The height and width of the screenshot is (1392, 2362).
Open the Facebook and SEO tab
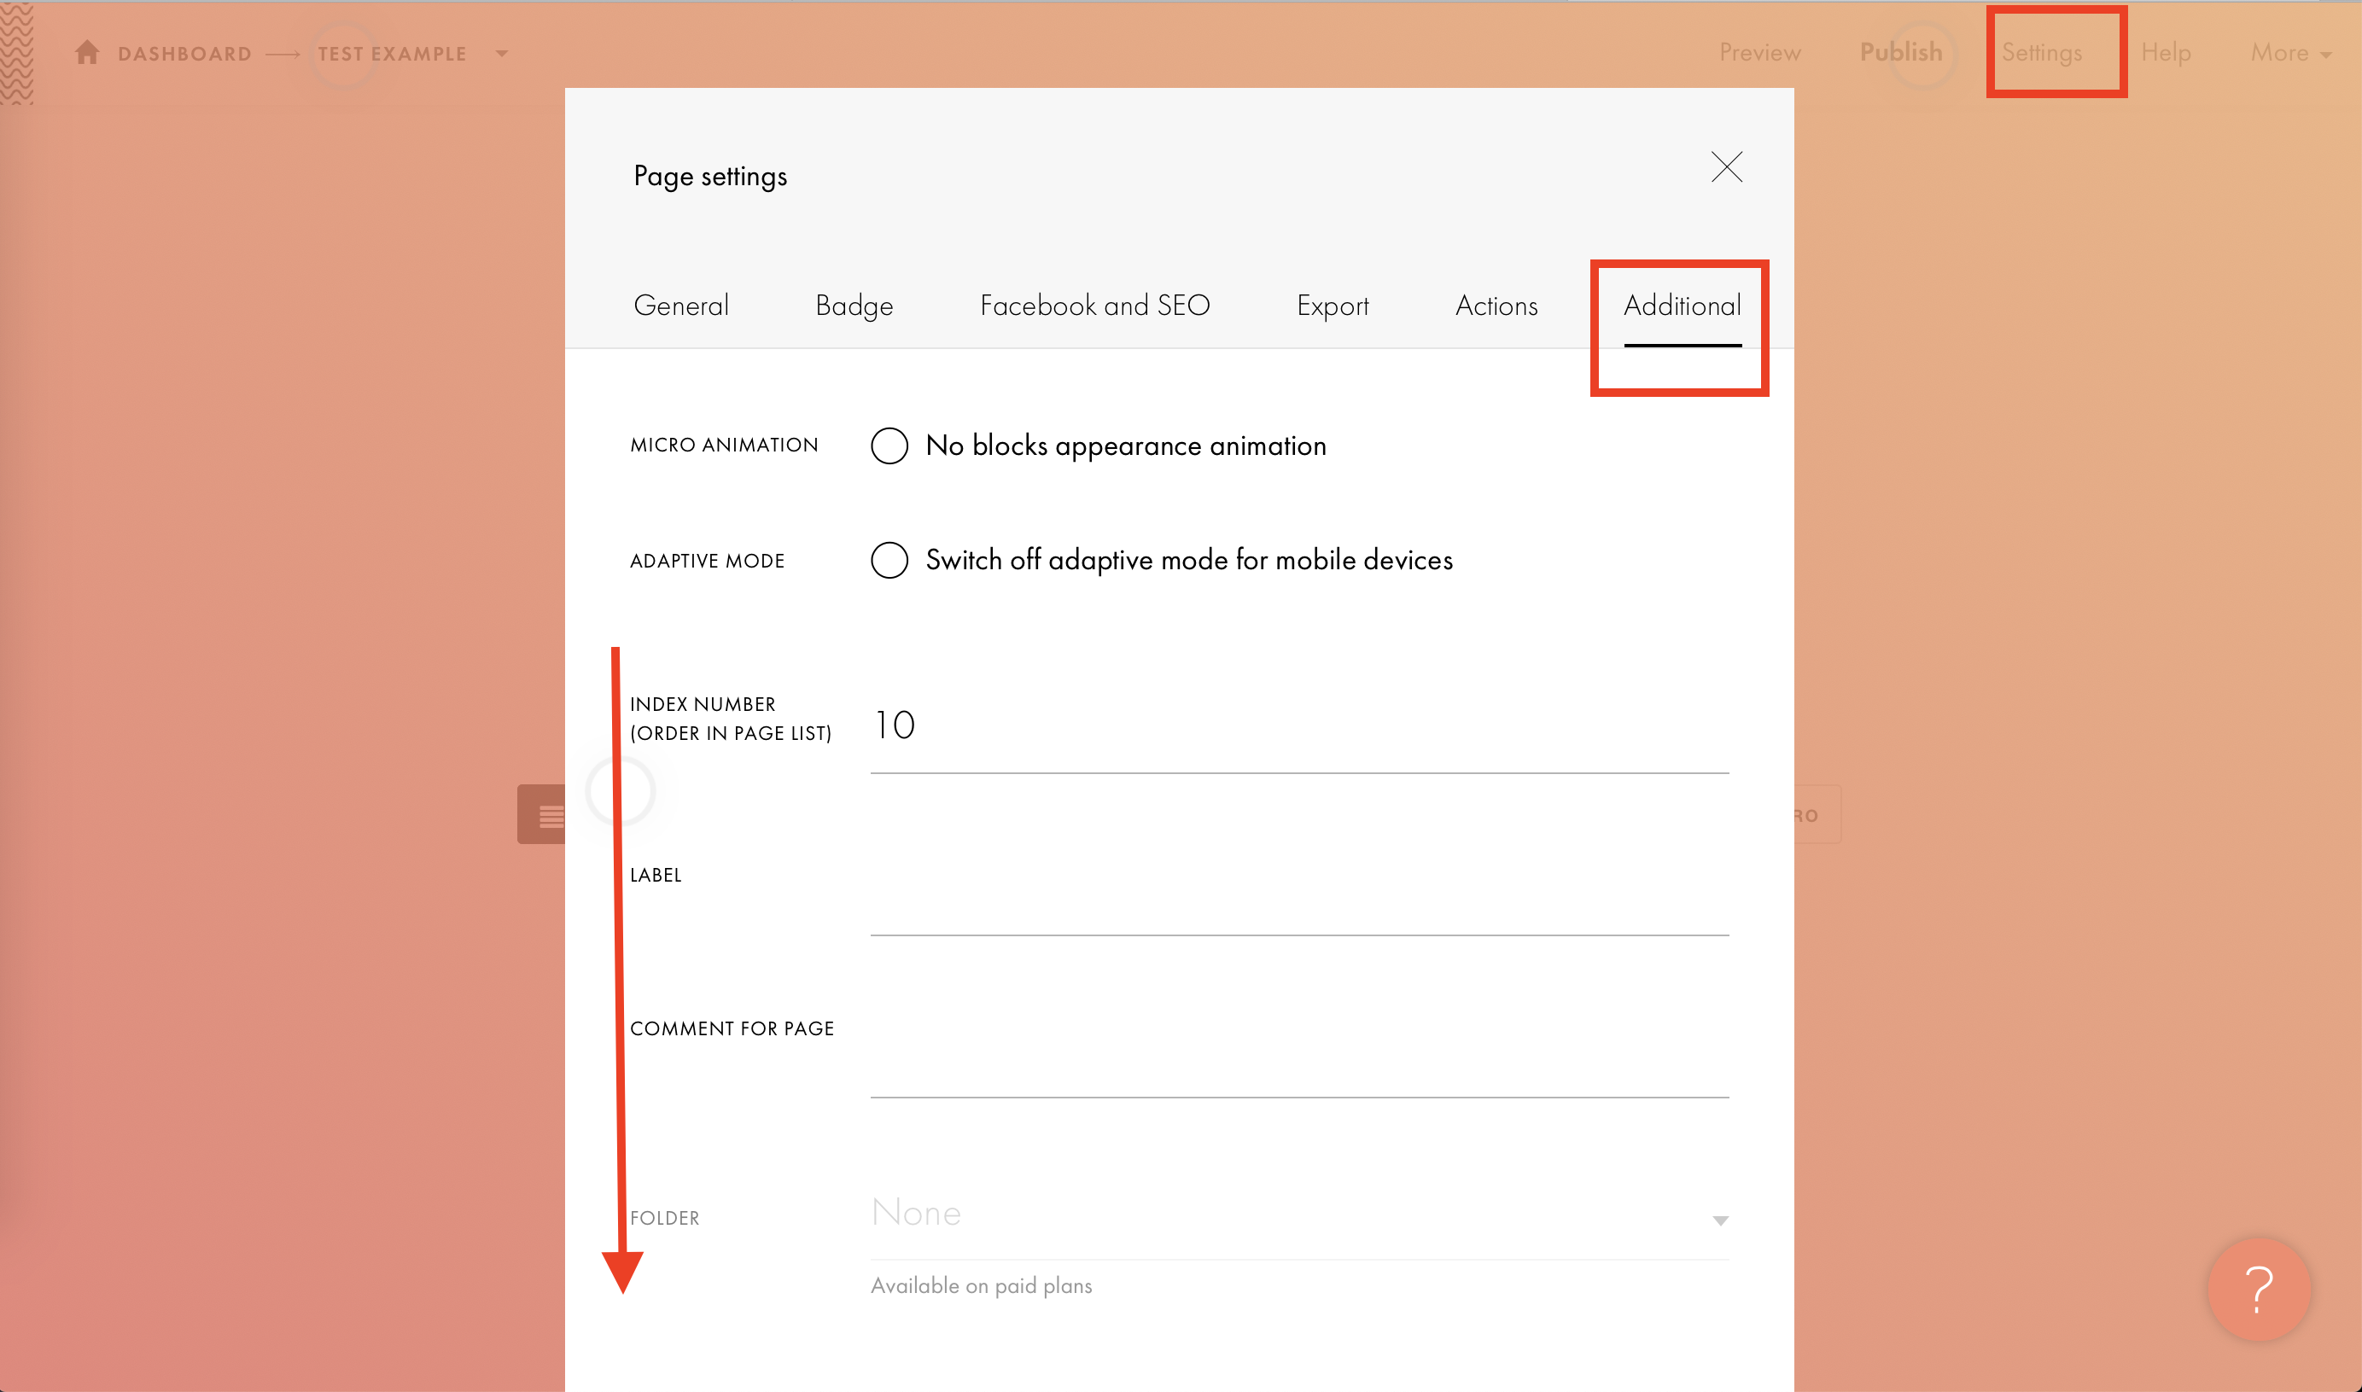(1094, 305)
